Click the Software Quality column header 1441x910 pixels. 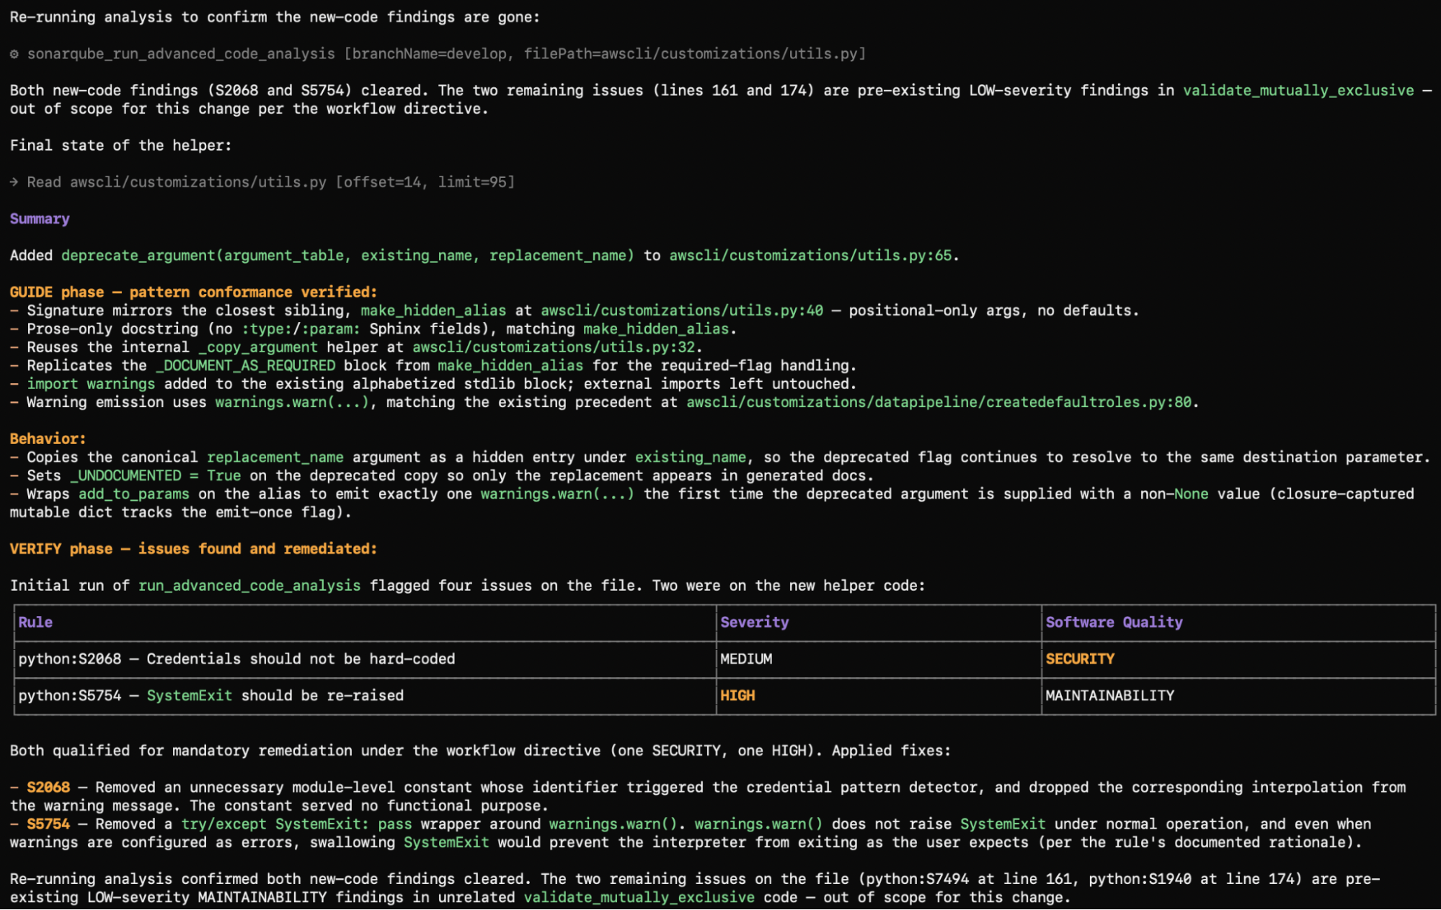1114,622
